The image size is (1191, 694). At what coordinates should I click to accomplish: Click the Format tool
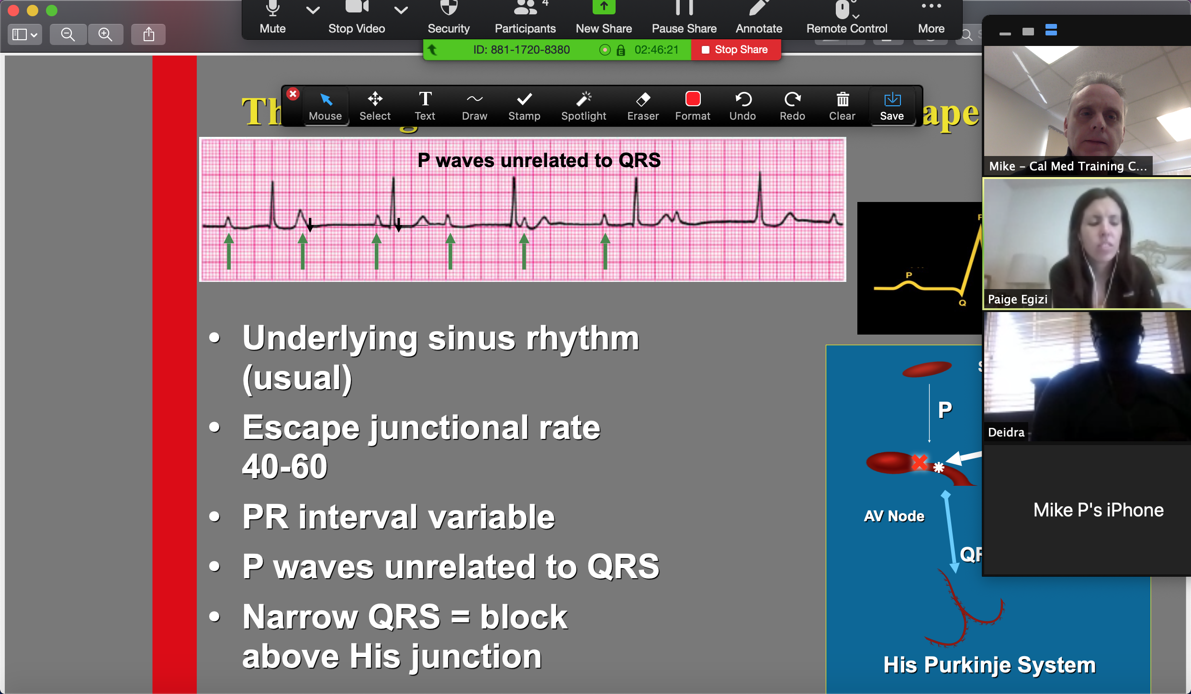[692, 106]
